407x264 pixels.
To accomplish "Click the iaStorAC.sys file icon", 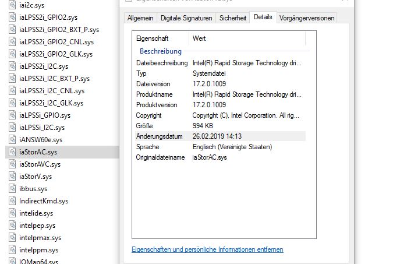I will click(12, 152).
